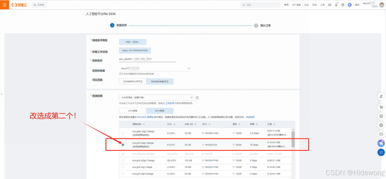Select the ecs.gn7i-c8g1.2xlarge radio button
This screenshot has width=386, height=179.
point(123,145)
